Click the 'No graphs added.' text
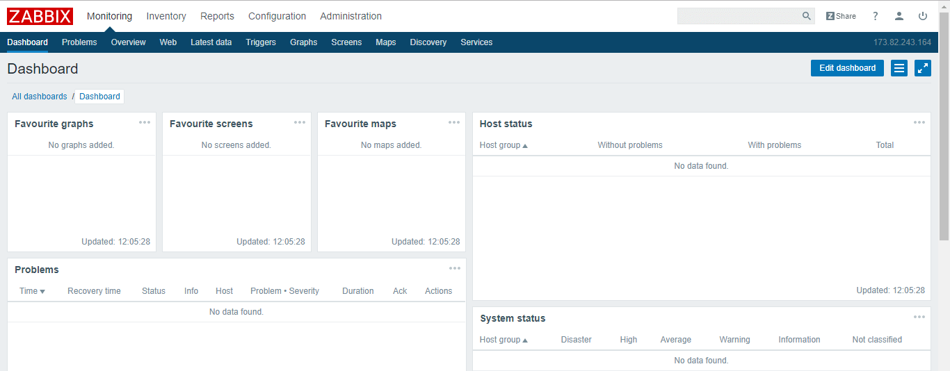950x371 pixels. [x=81, y=145]
